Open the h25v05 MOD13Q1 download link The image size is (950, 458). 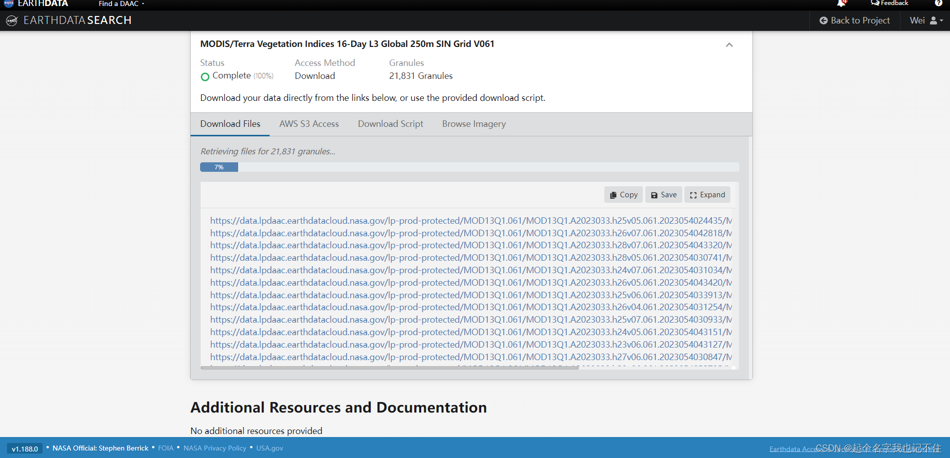[x=471, y=221]
